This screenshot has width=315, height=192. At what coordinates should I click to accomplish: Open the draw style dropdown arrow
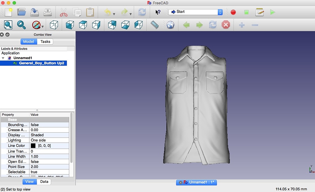pos(42,26)
